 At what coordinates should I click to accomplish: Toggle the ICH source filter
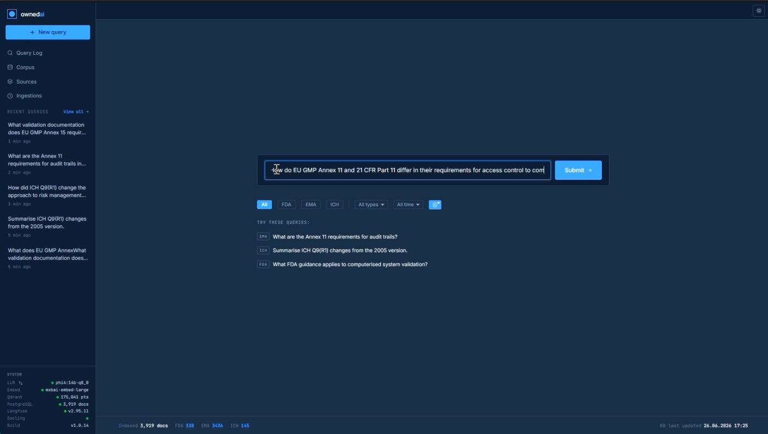pyautogui.click(x=335, y=204)
